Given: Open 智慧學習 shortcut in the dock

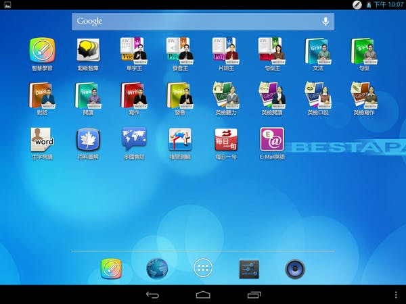Looking at the screenshot, I should point(111,269).
